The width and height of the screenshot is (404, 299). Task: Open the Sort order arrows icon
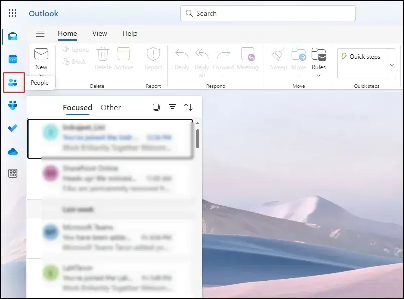(x=188, y=107)
